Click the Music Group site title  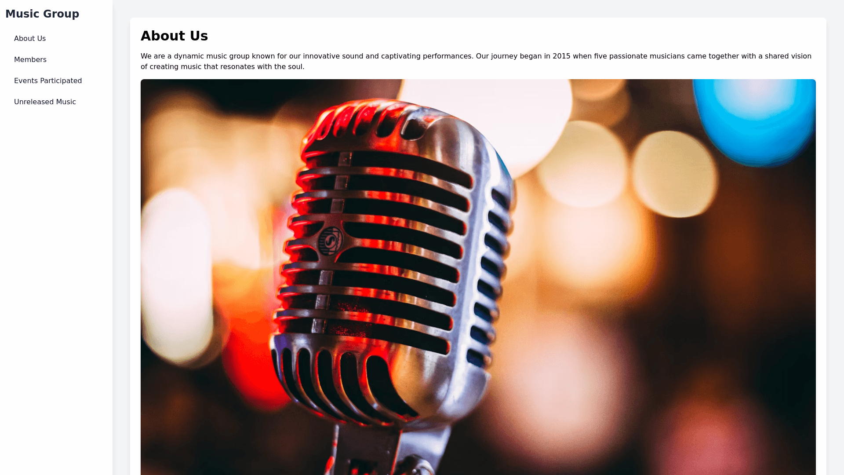click(x=42, y=14)
